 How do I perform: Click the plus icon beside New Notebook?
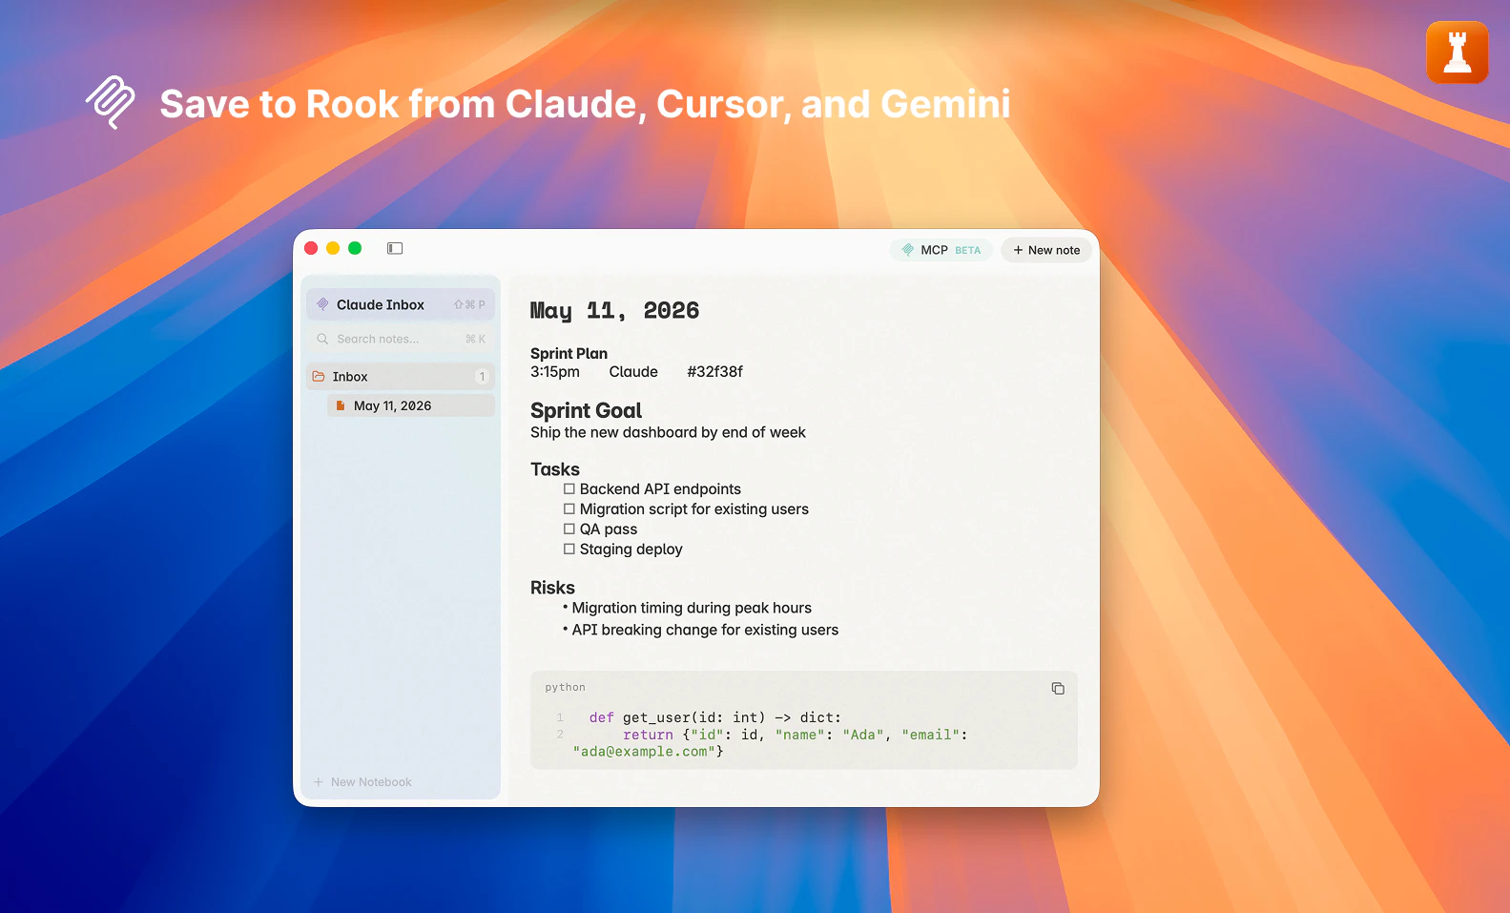[319, 782]
